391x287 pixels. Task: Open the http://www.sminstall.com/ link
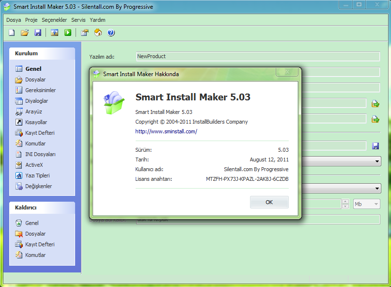click(x=166, y=131)
